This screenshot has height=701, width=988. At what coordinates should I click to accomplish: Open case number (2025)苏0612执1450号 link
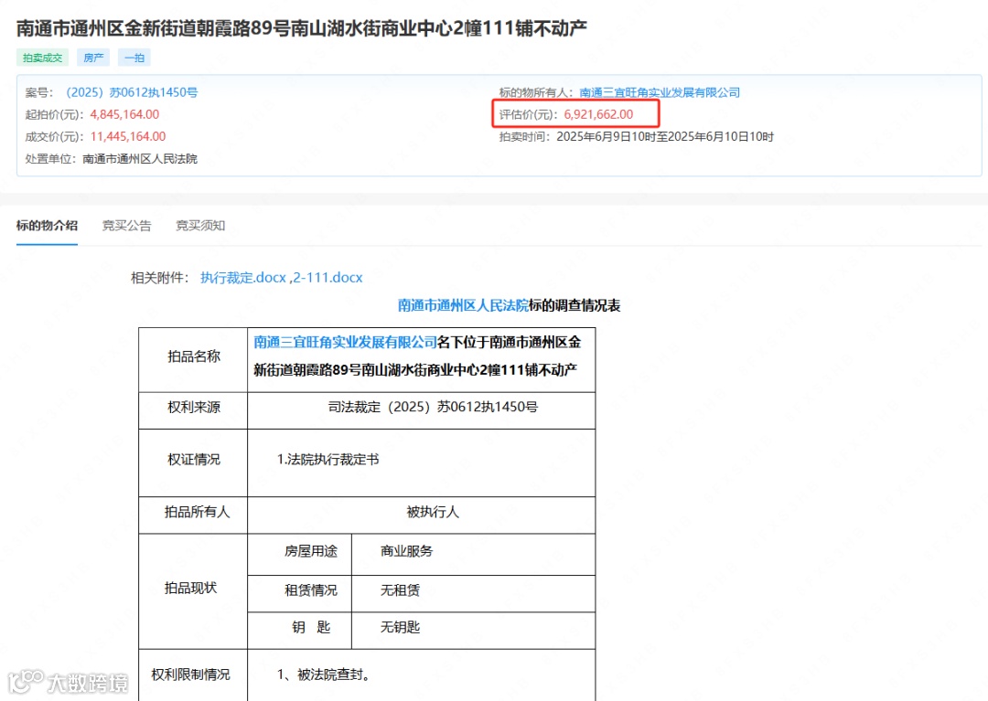pyautogui.click(x=131, y=92)
